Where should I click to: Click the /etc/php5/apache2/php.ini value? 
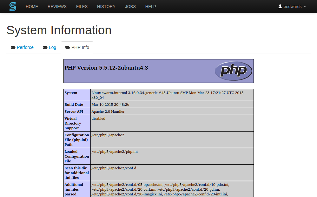coord(172,156)
